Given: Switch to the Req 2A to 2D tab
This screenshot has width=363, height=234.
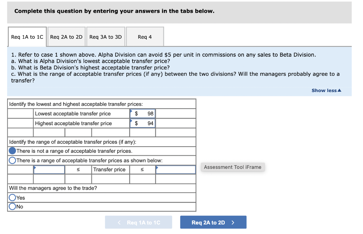Looking at the screenshot, I should point(66,37).
